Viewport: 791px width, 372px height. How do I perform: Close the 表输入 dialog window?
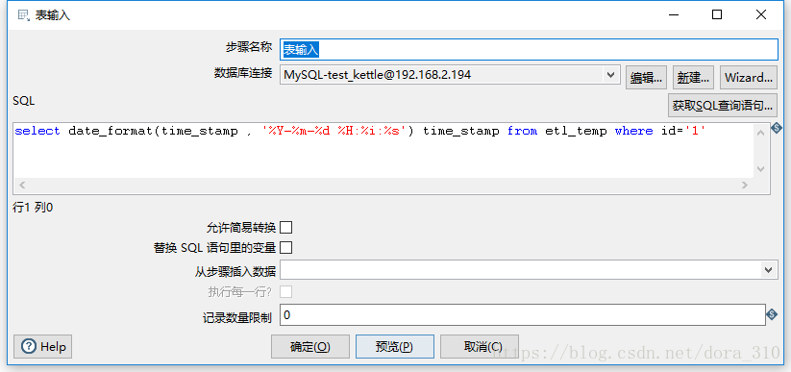click(x=761, y=14)
